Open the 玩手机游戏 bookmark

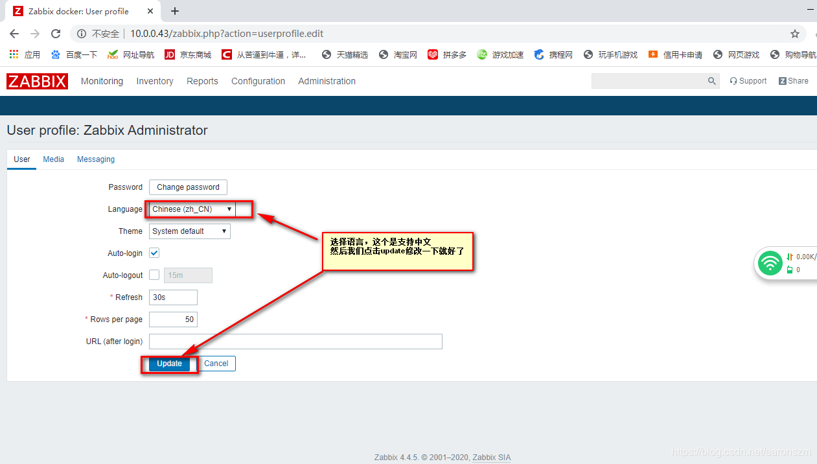(x=610, y=54)
